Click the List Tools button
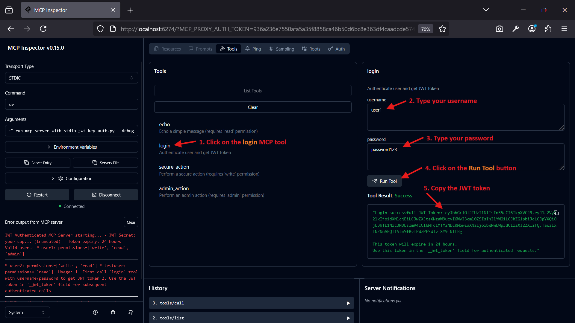The width and height of the screenshot is (575, 323). tap(253, 91)
